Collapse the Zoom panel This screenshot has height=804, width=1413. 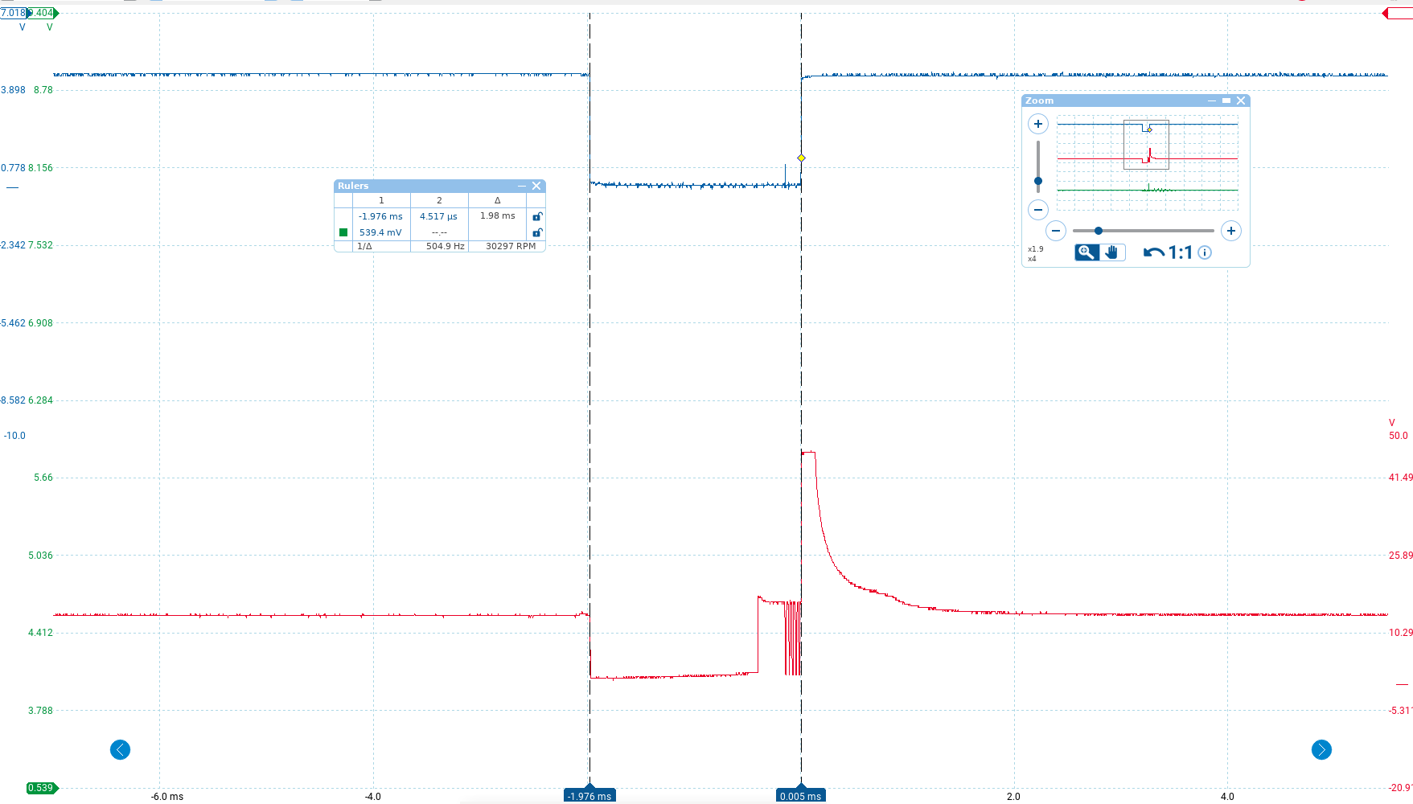coord(1211,100)
